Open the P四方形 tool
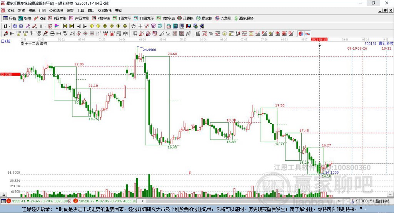394x213 pixels. tap(58, 18)
